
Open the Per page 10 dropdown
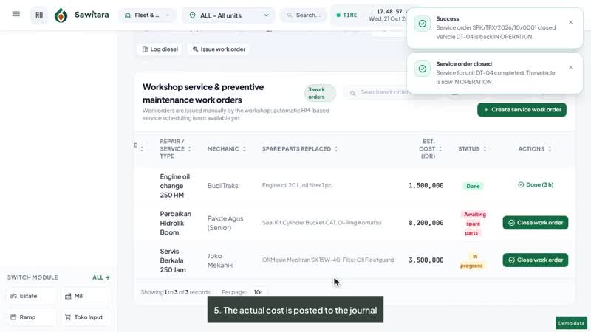258,292
